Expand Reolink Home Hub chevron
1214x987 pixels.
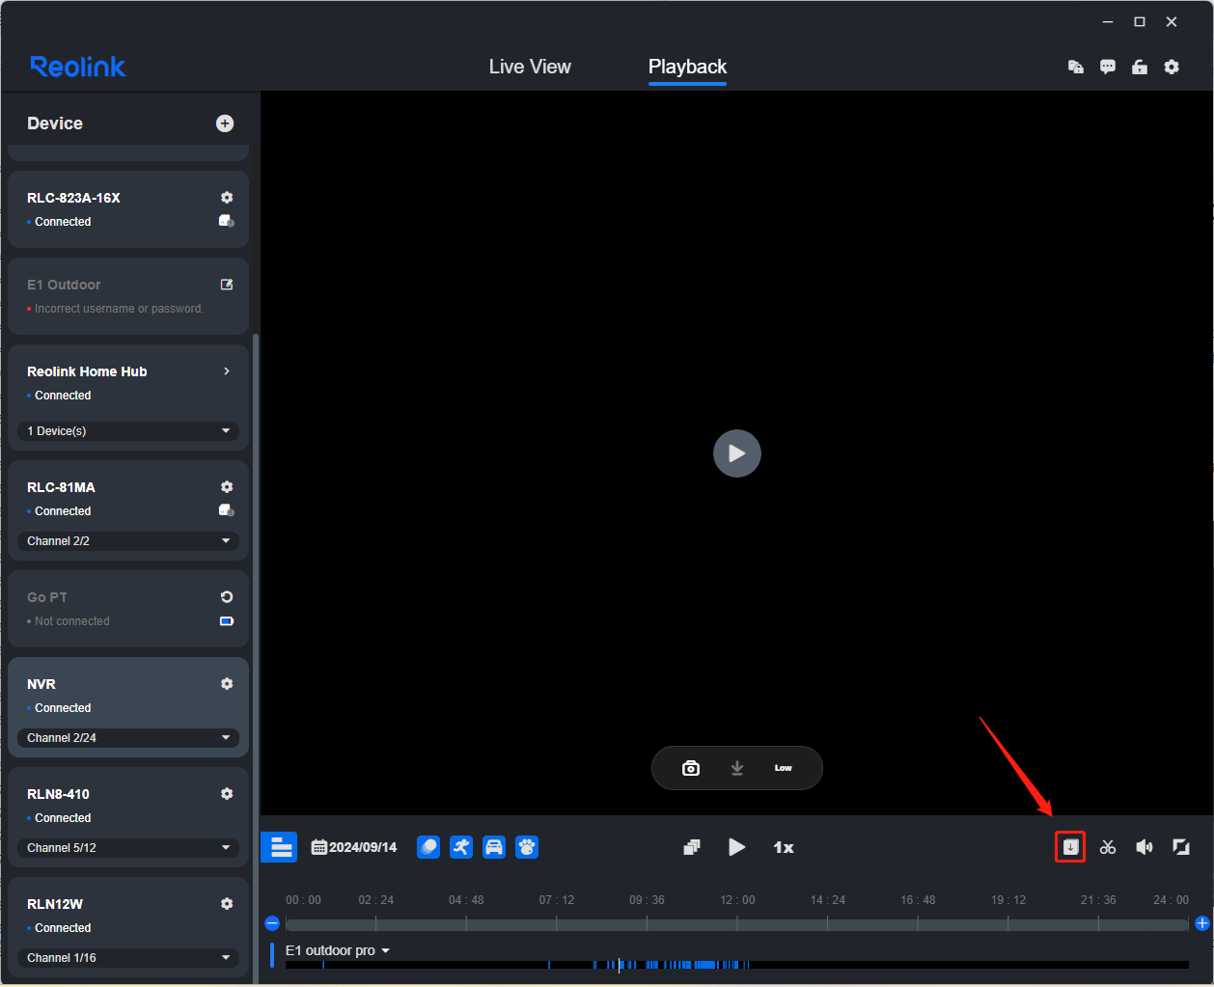(x=227, y=371)
